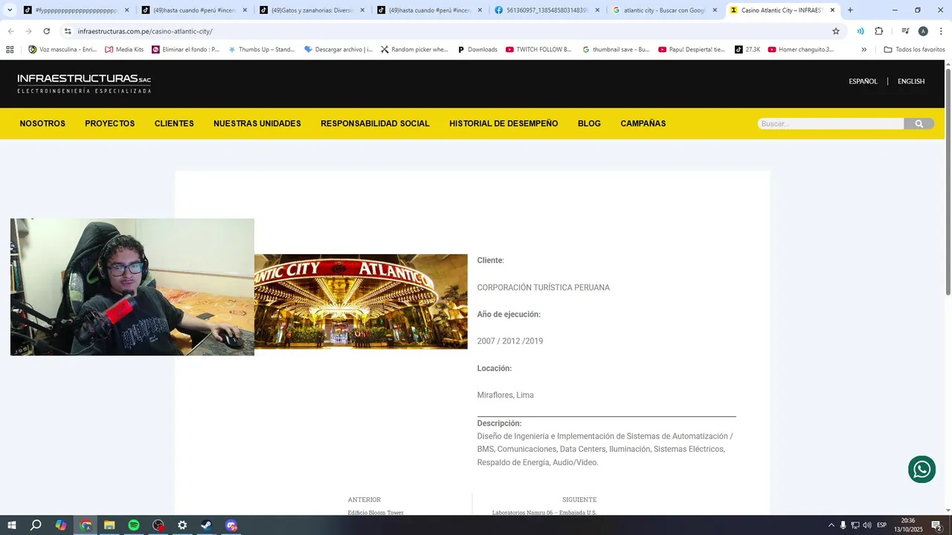View site information icon in address bar
This screenshot has height=535, width=952.
[x=68, y=31]
